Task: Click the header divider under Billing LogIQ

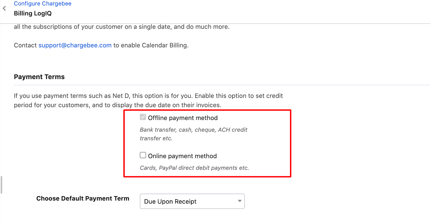Action: (215, 24)
